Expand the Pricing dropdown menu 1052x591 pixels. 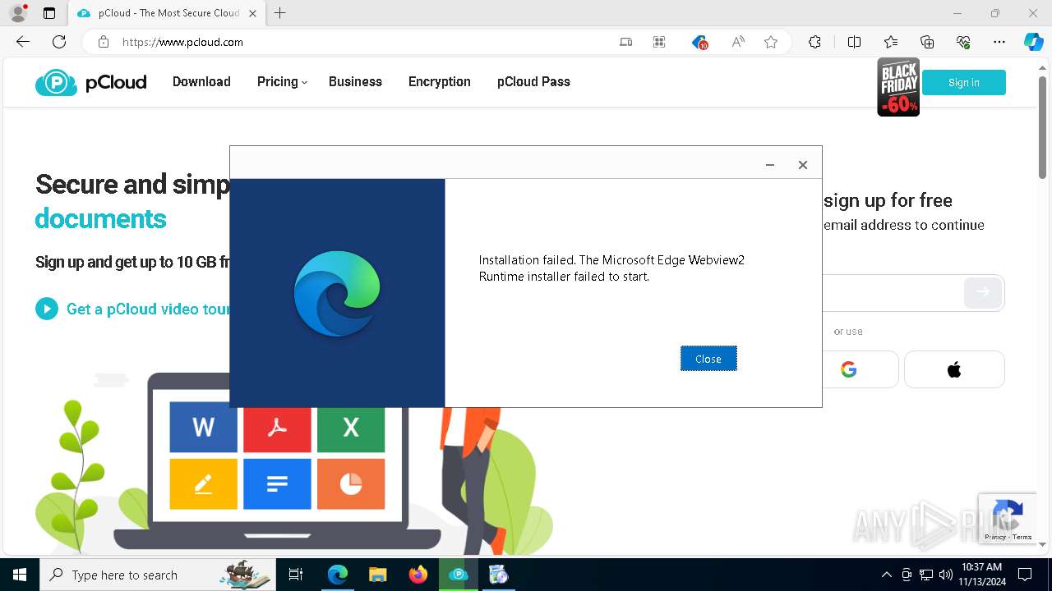[282, 82]
